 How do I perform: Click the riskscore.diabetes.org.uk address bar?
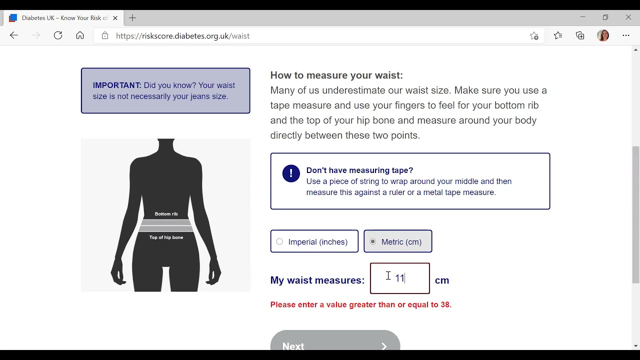[x=320, y=36]
